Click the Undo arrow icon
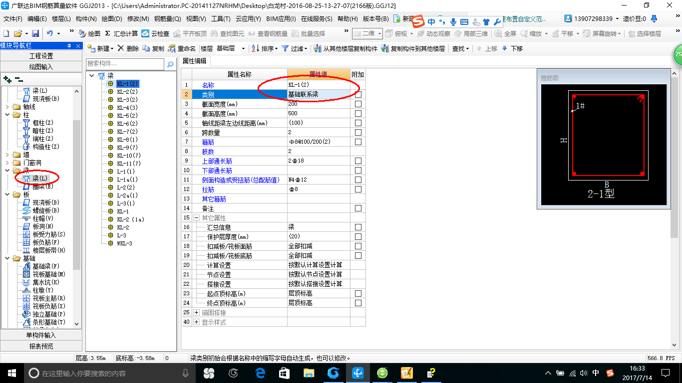 (50, 33)
